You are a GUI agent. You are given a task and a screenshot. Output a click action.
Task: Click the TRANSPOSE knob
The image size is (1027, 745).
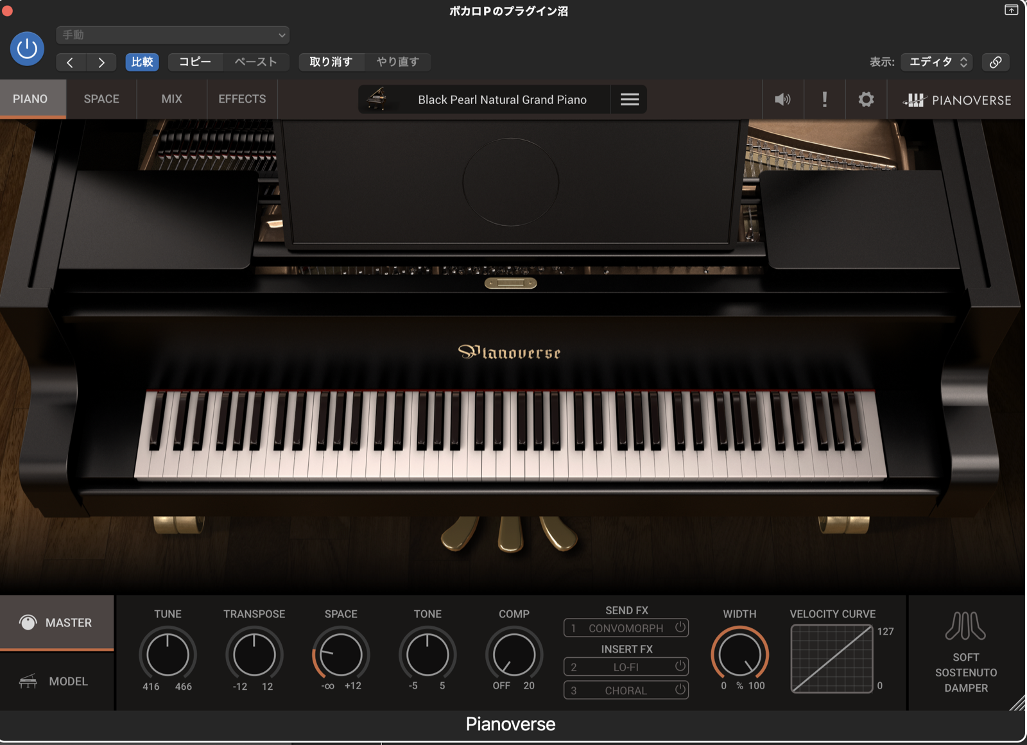click(x=254, y=655)
